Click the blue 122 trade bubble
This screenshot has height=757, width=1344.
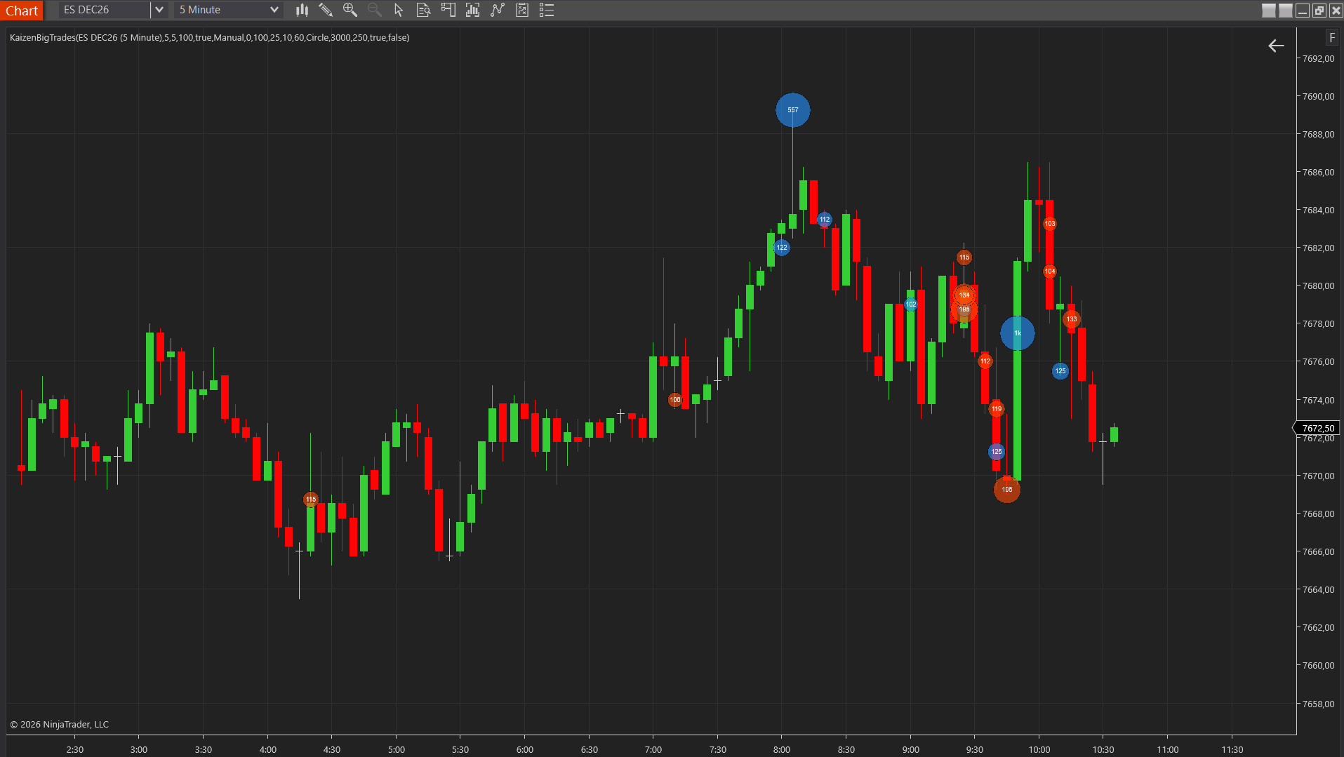click(x=782, y=248)
